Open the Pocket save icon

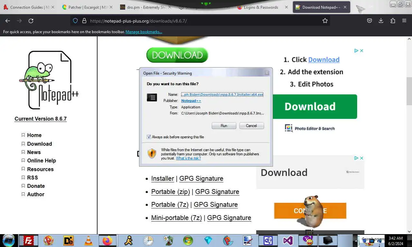370,21
